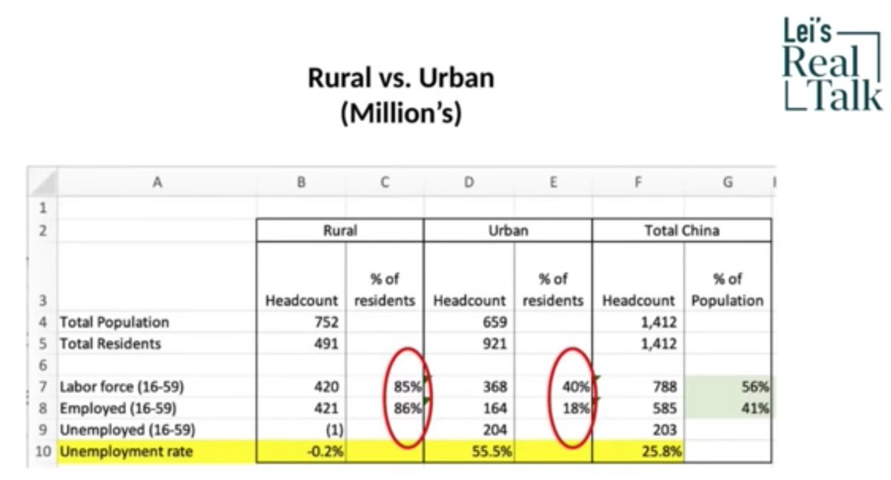The image size is (891, 480).
Task: Click the green-shaded 56% cell
Action: tap(728, 387)
